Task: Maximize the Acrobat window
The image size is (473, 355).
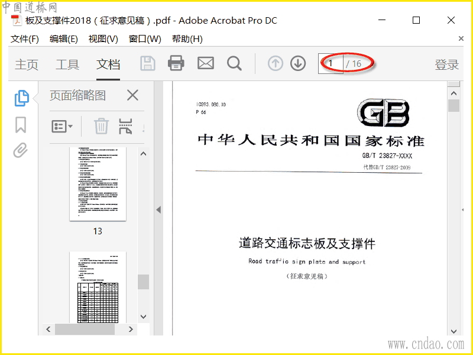Action: [x=416, y=20]
